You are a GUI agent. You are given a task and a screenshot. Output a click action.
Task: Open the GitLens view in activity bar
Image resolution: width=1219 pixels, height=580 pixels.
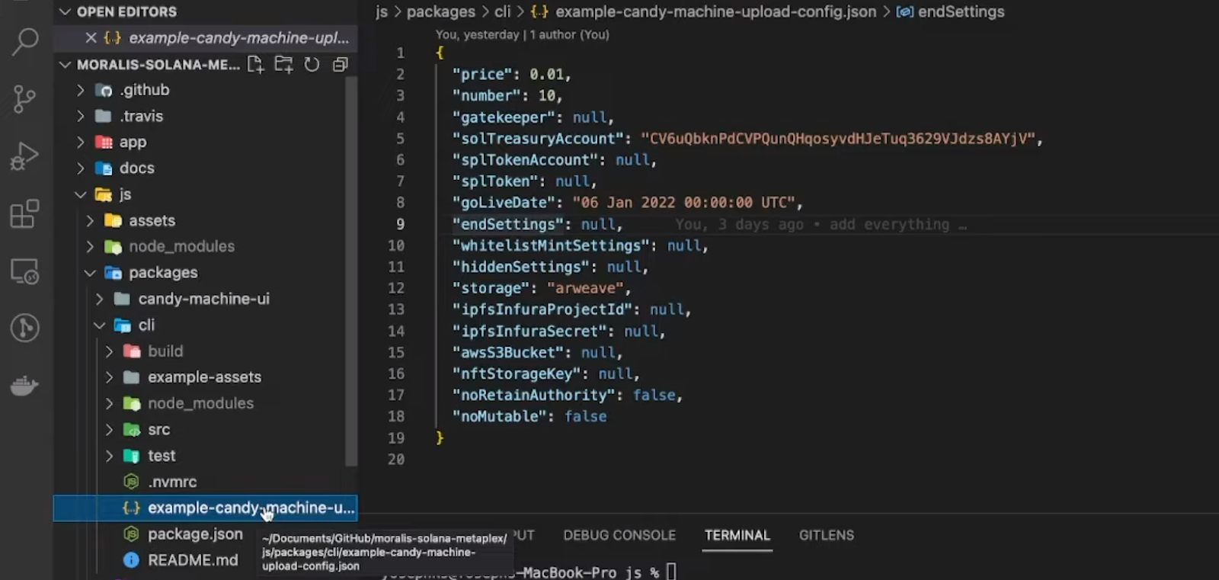click(x=25, y=328)
